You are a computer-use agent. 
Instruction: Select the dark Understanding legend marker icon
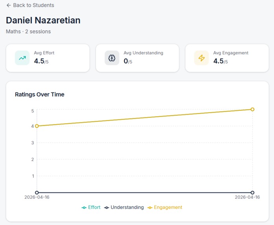[x=107, y=208]
